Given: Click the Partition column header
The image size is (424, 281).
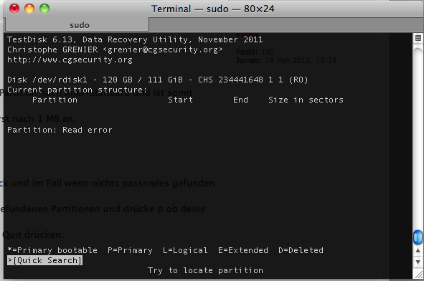Looking at the screenshot, I should (55, 100).
